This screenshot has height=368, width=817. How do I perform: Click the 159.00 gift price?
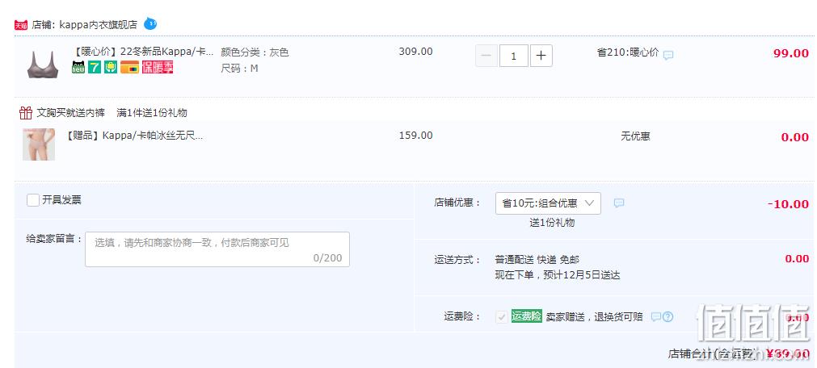(x=416, y=136)
